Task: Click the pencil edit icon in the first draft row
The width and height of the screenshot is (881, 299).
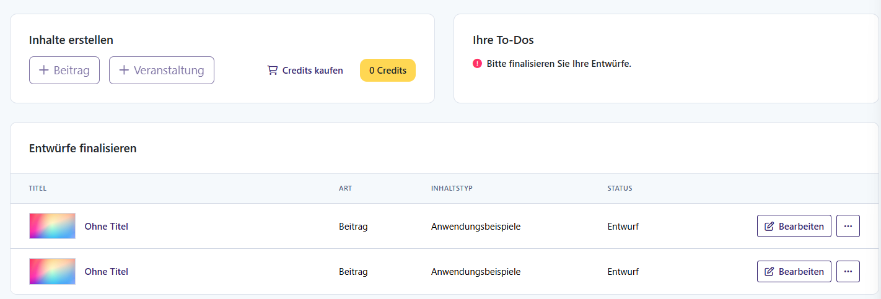Action: tap(769, 227)
